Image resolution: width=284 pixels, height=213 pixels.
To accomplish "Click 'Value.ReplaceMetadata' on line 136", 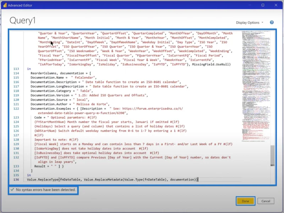I will pyautogui.click(x=103, y=179).
